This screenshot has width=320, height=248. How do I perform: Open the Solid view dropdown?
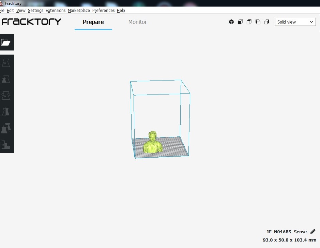[295, 22]
